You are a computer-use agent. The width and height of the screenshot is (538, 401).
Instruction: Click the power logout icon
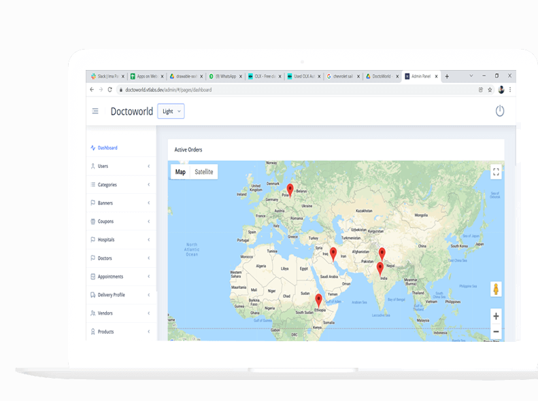pos(500,111)
